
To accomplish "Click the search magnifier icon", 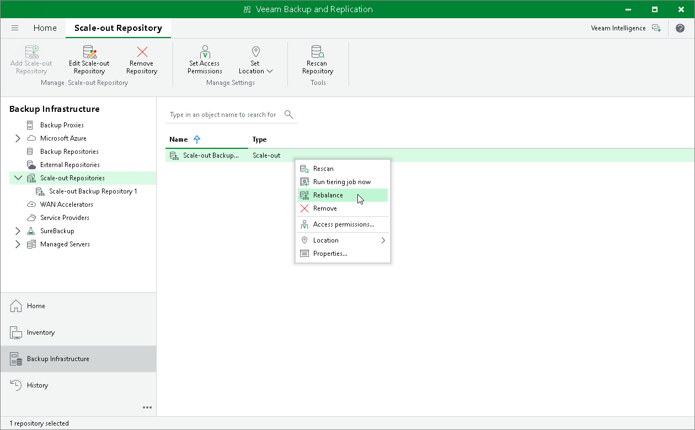I will pos(288,114).
